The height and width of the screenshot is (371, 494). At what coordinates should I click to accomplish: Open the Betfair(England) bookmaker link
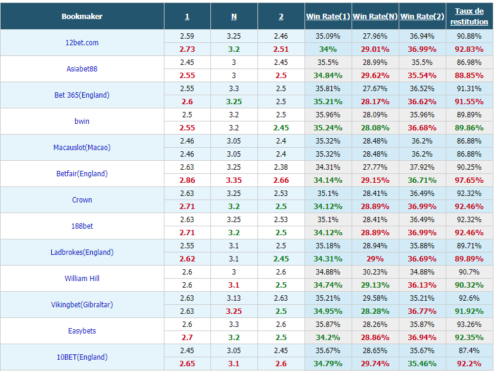pyautogui.click(x=82, y=173)
